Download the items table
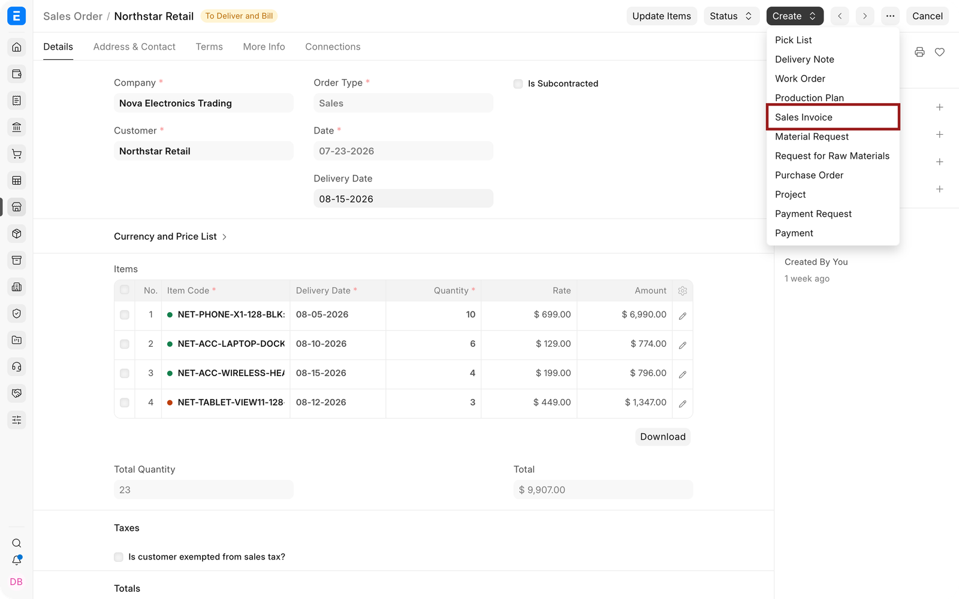 click(663, 437)
